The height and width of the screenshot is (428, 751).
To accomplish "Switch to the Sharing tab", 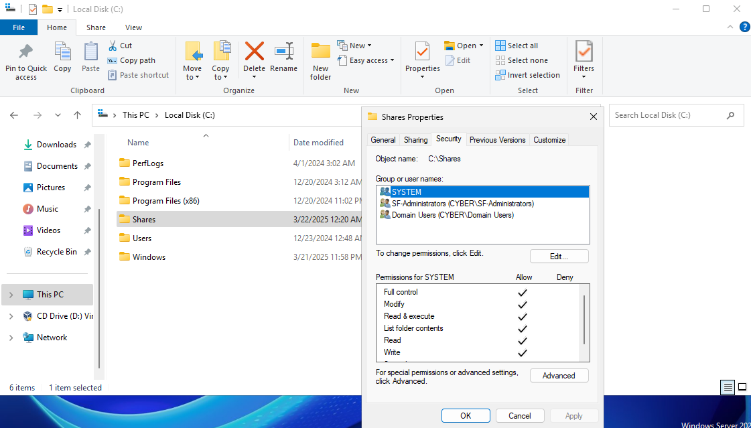I will pos(415,140).
